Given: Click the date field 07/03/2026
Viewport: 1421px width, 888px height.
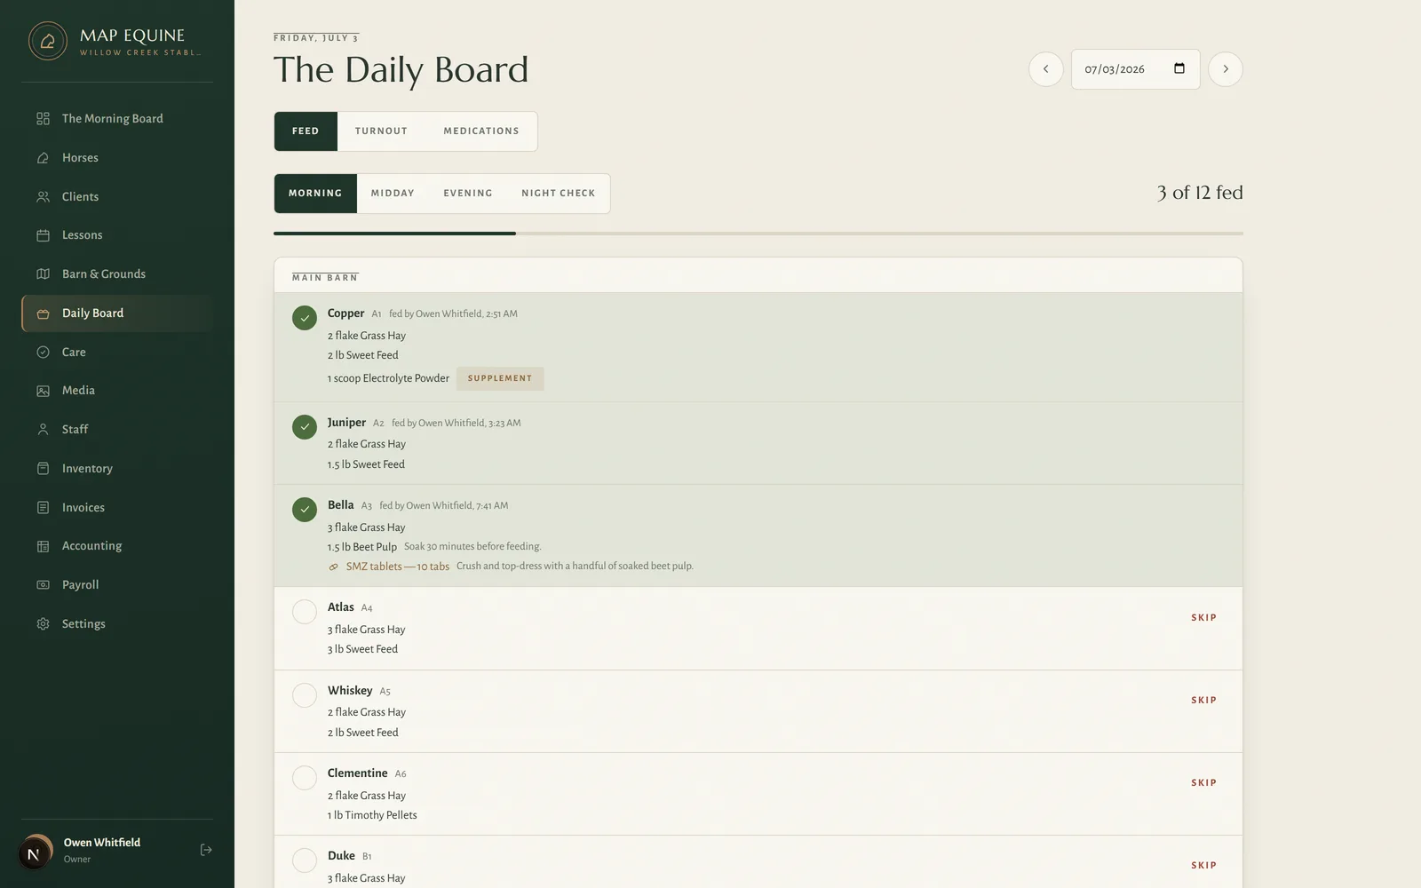Looking at the screenshot, I should pos(1135,69).
